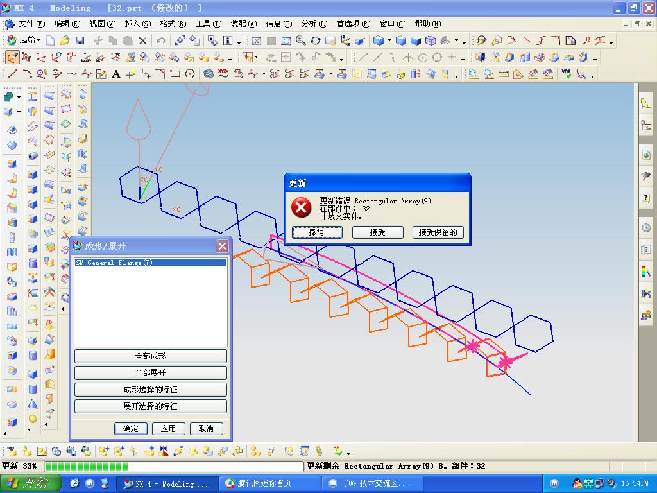This screenshot has width=657, height=493.
Task: Click 接受 in the update error dialog
Action: click(x=377, y=232)
